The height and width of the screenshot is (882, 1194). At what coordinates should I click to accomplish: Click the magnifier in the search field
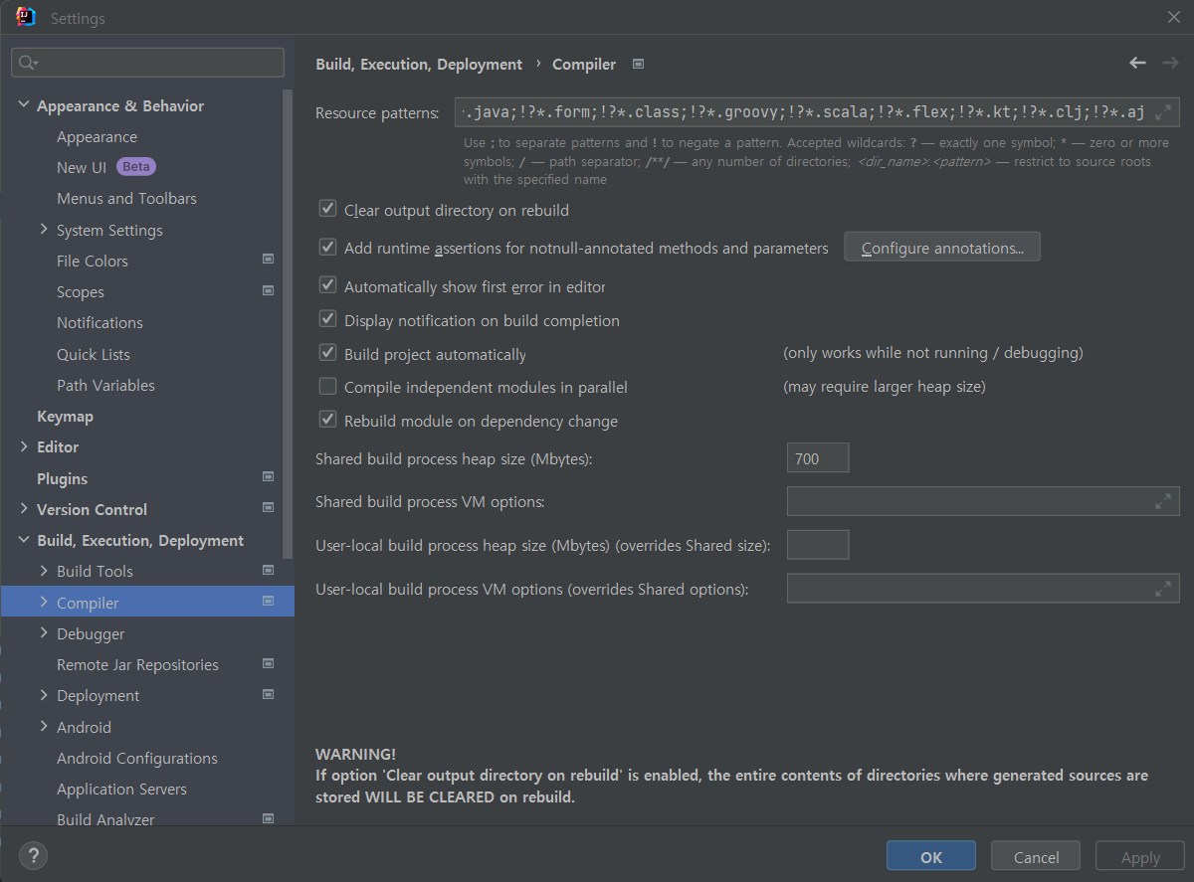25,62
